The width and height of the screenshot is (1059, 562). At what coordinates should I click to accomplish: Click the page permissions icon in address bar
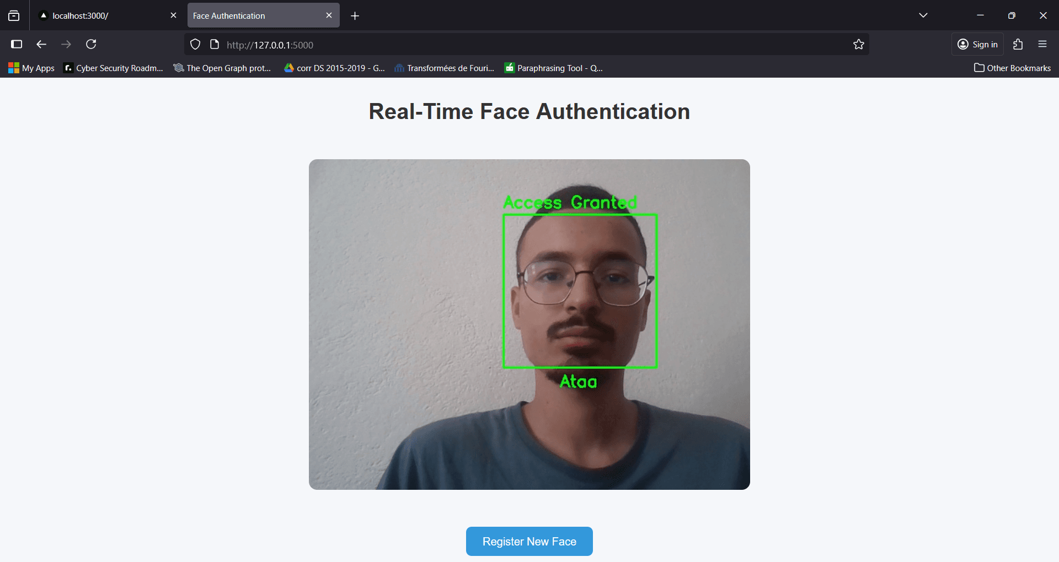214,44
